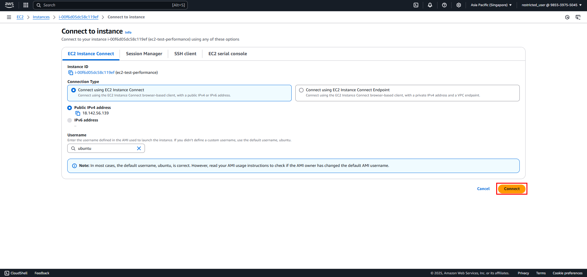Click the info icon in the note box
Screen dimensions: 587x277
click(x=74, y=166)
